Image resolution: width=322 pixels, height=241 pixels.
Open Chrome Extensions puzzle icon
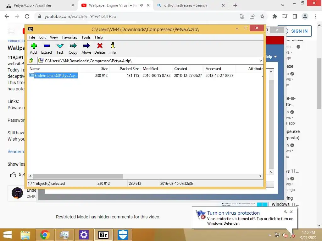275,16
